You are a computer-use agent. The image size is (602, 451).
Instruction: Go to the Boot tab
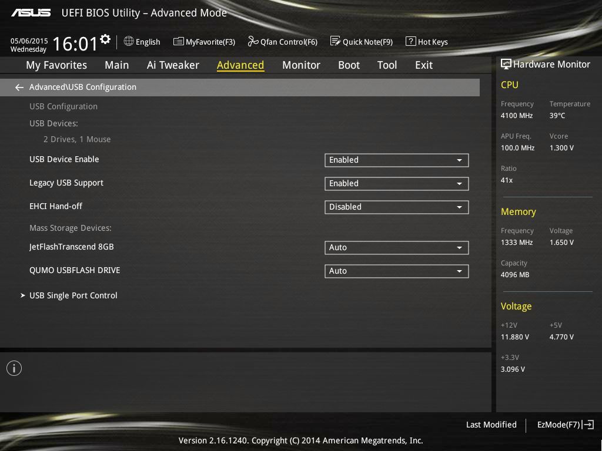349,65
